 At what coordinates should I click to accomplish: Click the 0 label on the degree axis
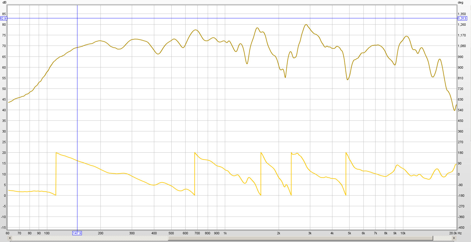click(x=459, y=174)
